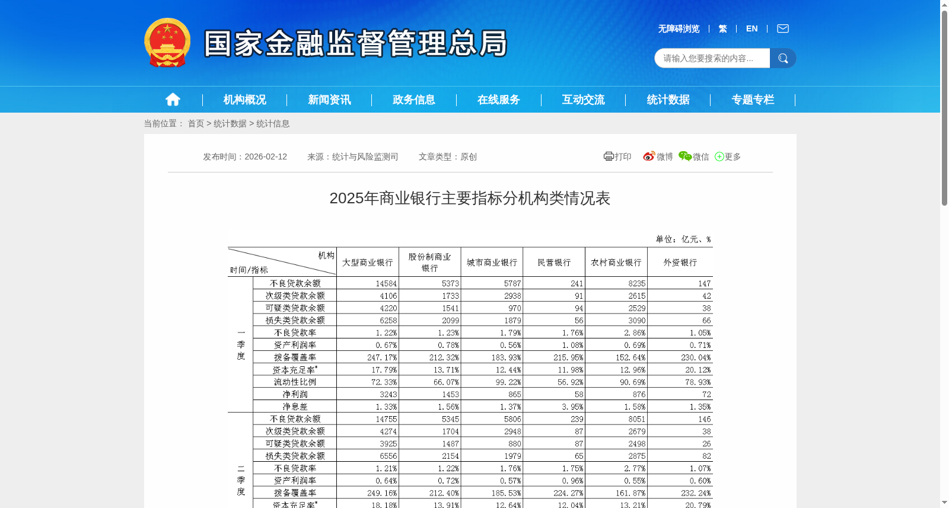Click 首页 in breadcrumb

coord(196,123)
